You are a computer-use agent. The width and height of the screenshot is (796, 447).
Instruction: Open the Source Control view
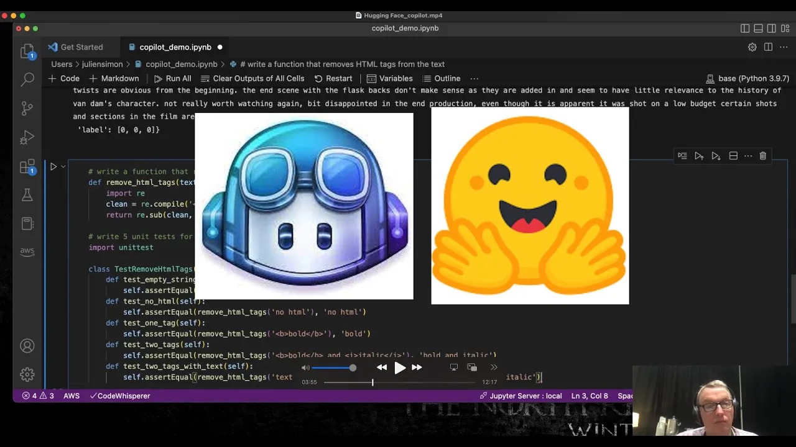click(x=27, y=109)
